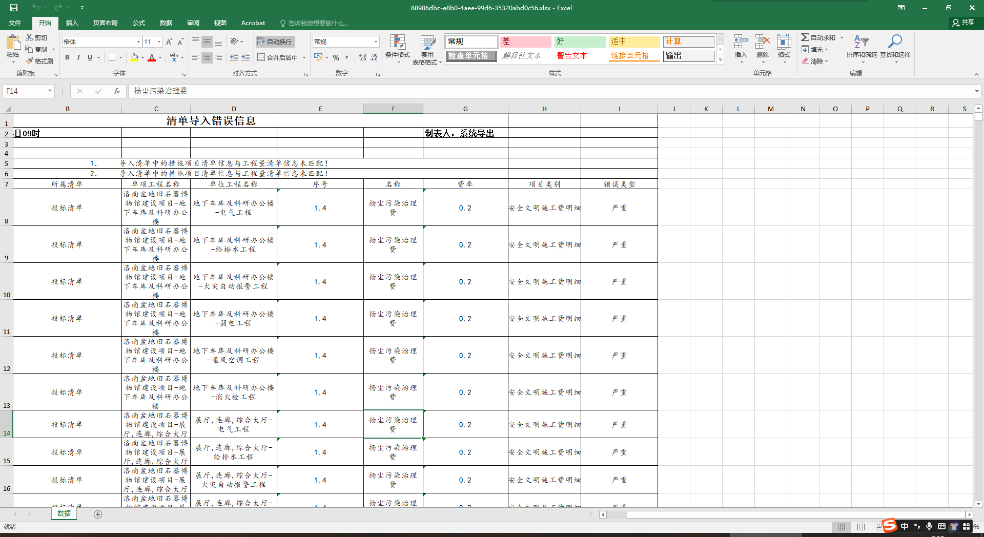Screen dimensions: 984x537
Task: Add a new sheet with plus button
Action: (98, 514)
